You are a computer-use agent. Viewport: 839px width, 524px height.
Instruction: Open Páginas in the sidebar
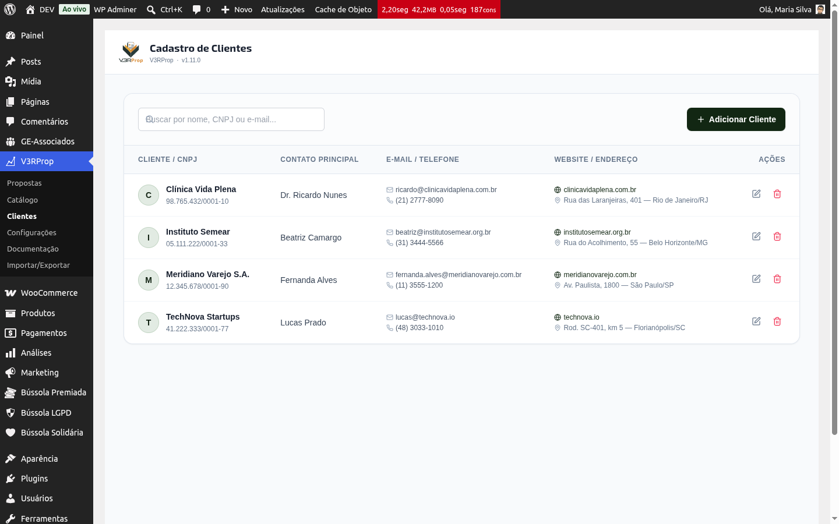pyautogui.click(x=47, y=102)
